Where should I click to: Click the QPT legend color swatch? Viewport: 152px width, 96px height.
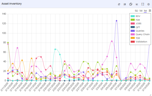(133, 27)
